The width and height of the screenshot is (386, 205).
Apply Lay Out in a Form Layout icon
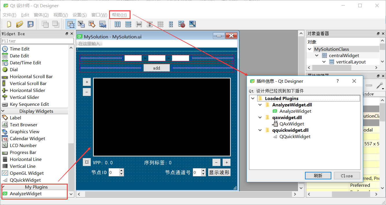[171, 24]
